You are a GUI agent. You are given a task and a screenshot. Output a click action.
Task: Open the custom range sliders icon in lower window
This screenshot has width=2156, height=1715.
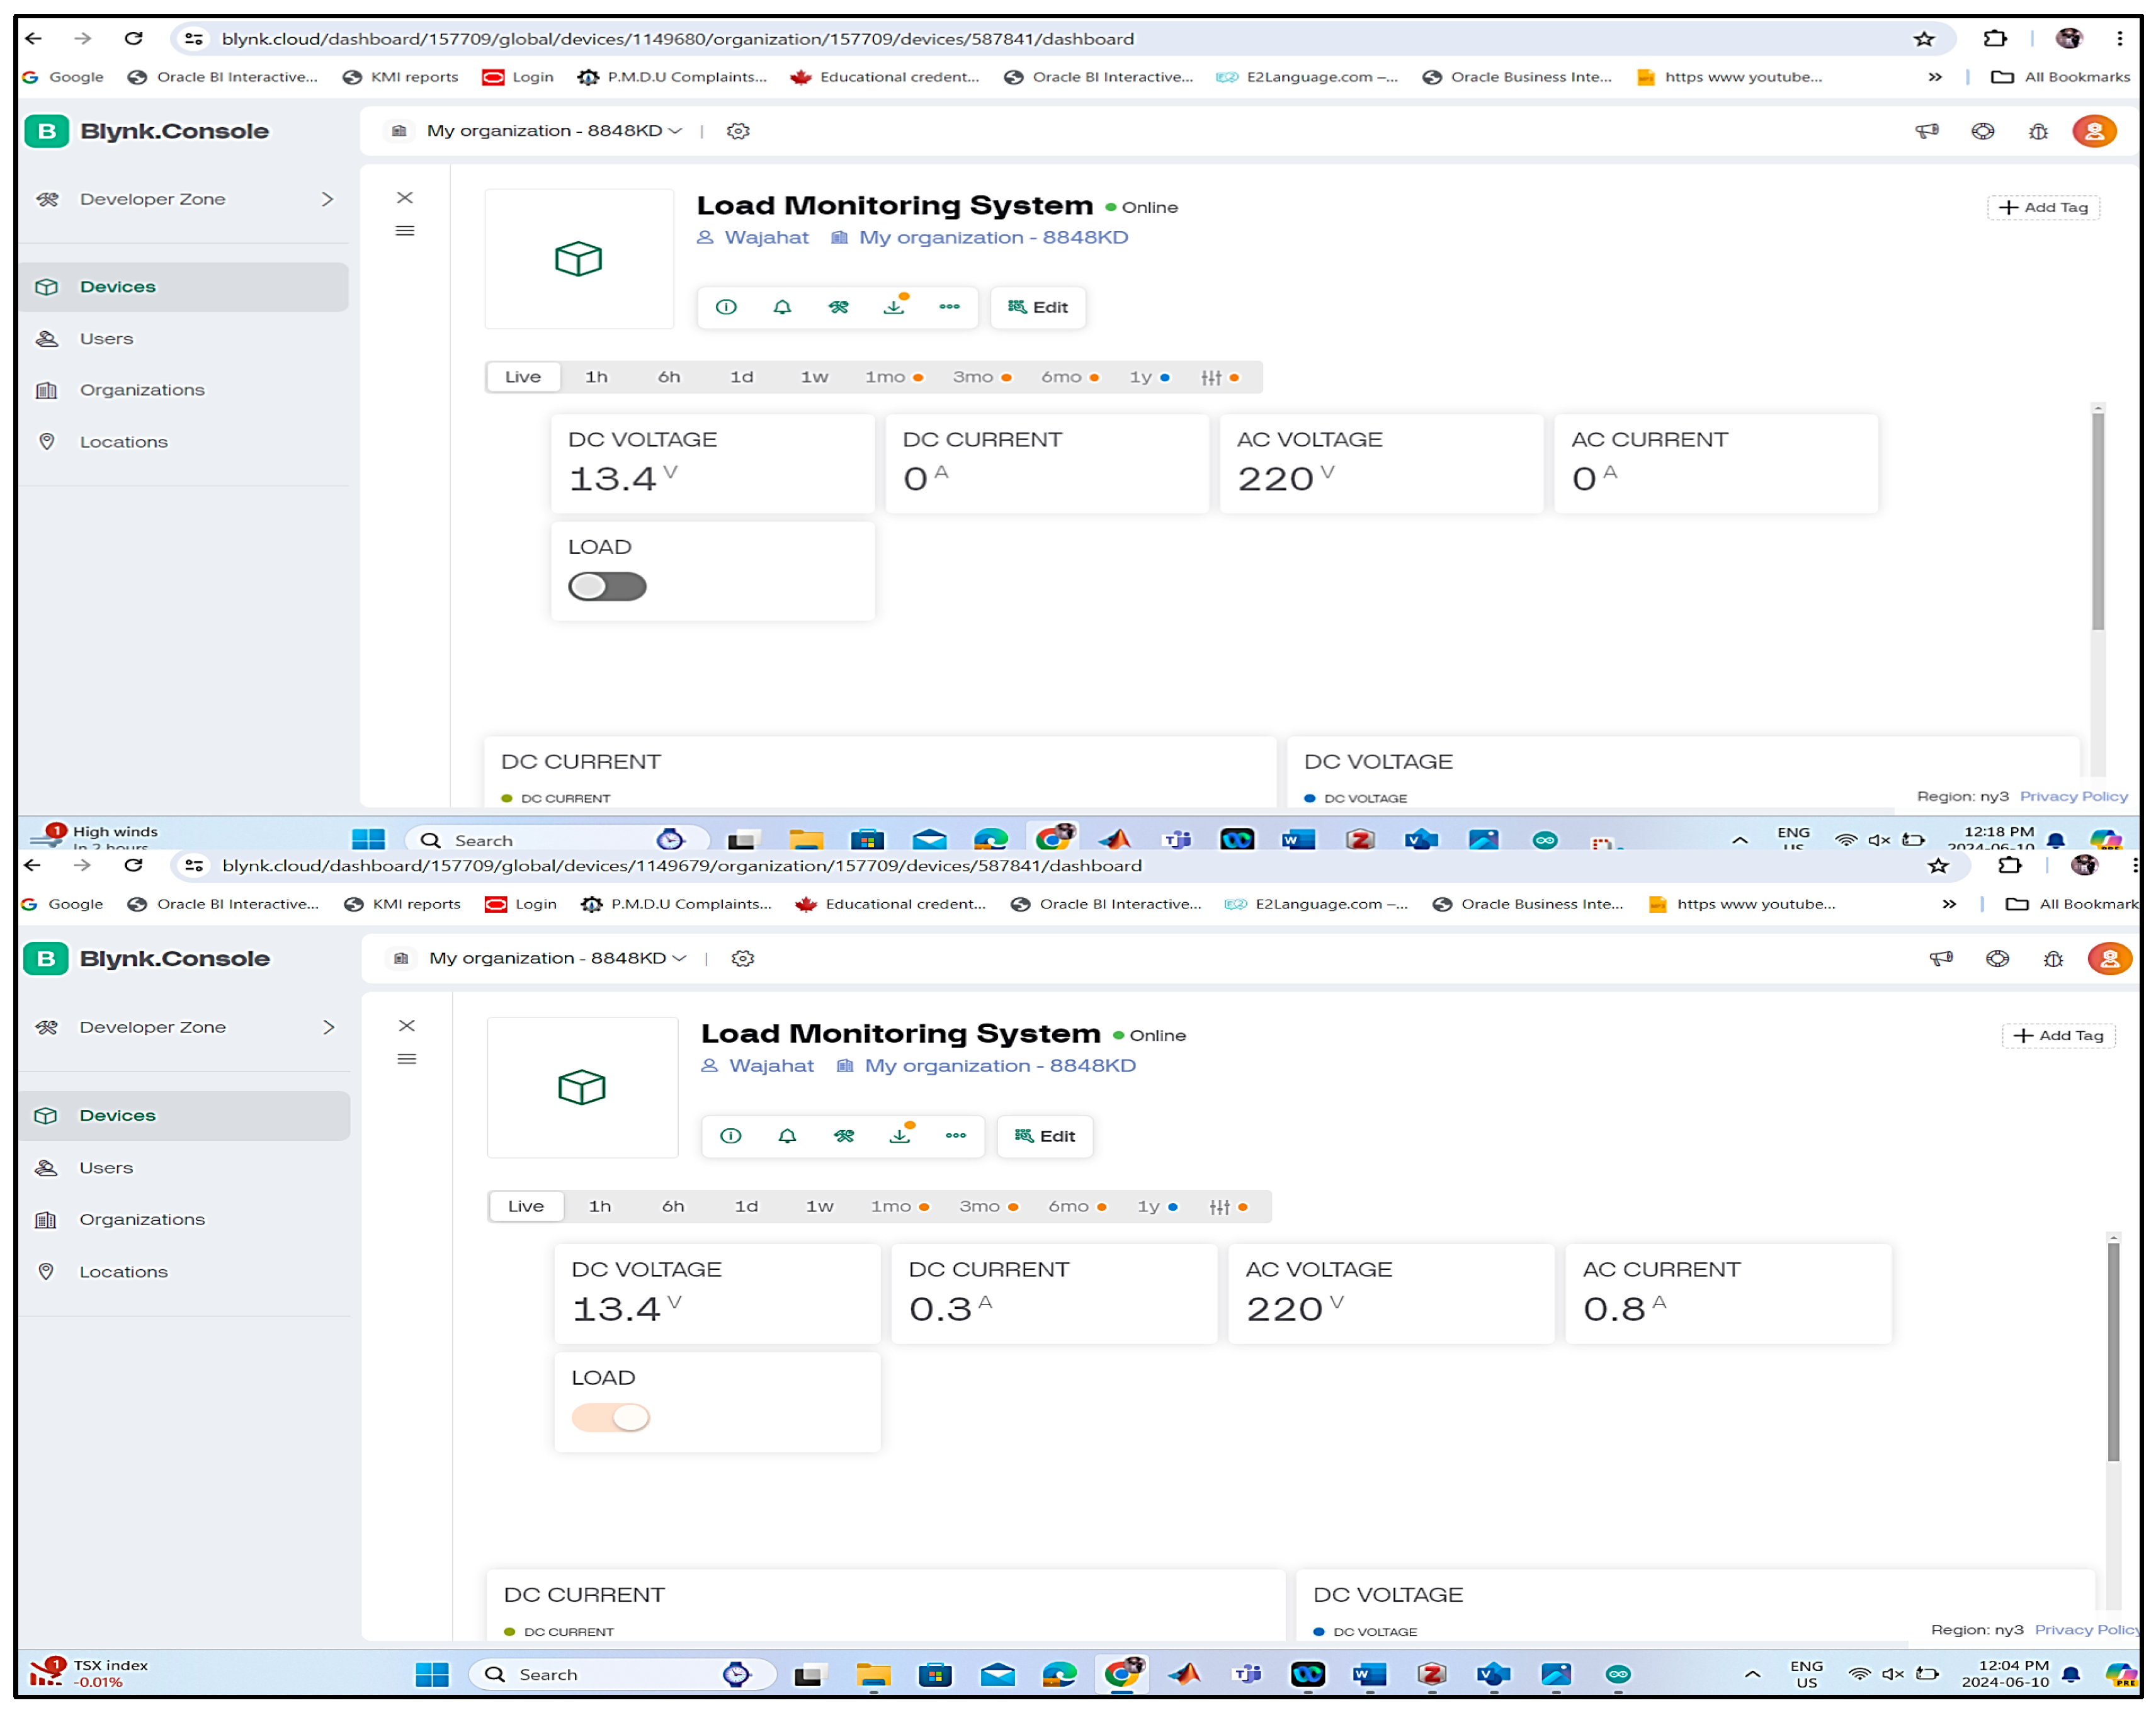(x=1219, y=1207)
